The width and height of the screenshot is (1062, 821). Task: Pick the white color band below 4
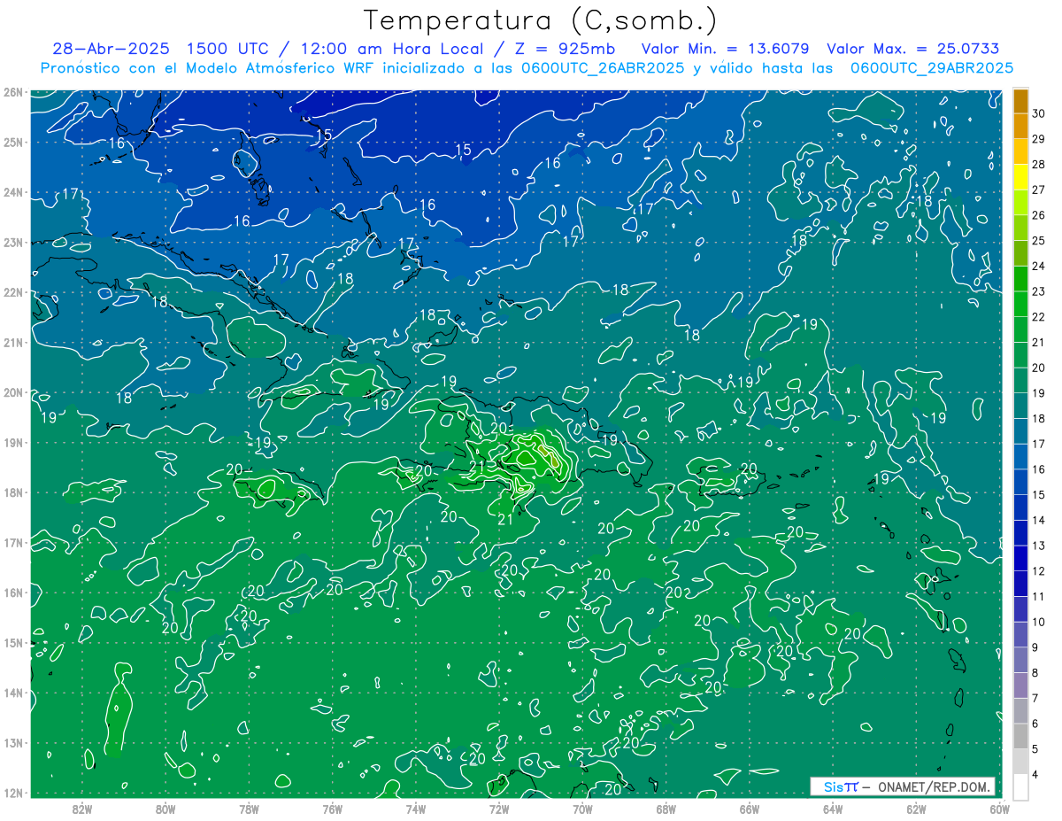pos(1020,786)
